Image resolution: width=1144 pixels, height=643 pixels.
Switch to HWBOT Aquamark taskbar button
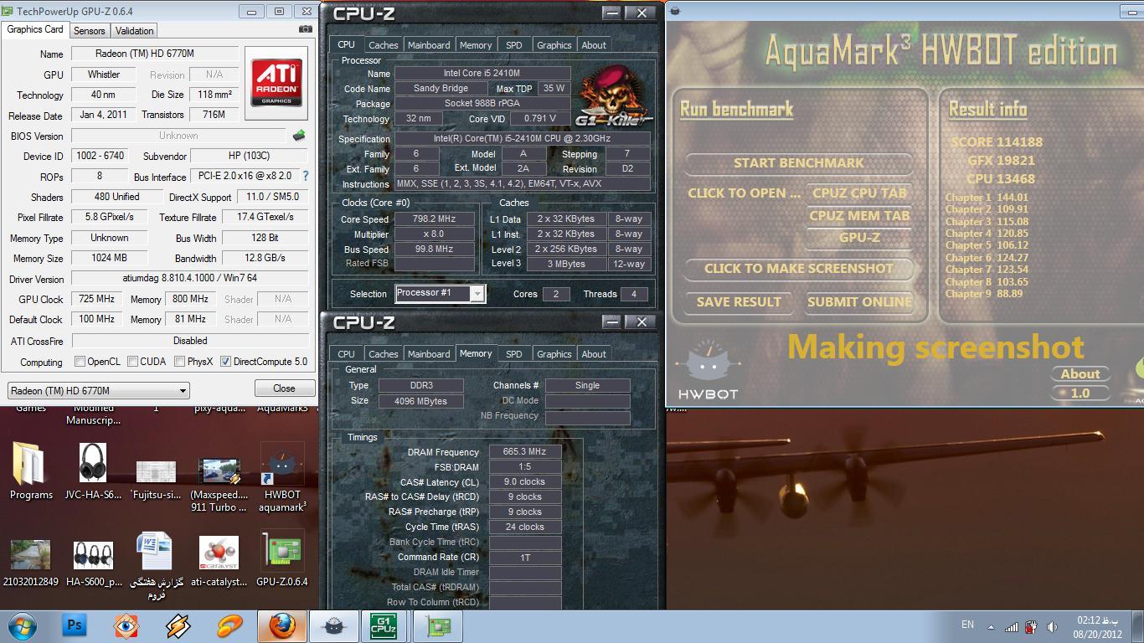coord(334,625)
